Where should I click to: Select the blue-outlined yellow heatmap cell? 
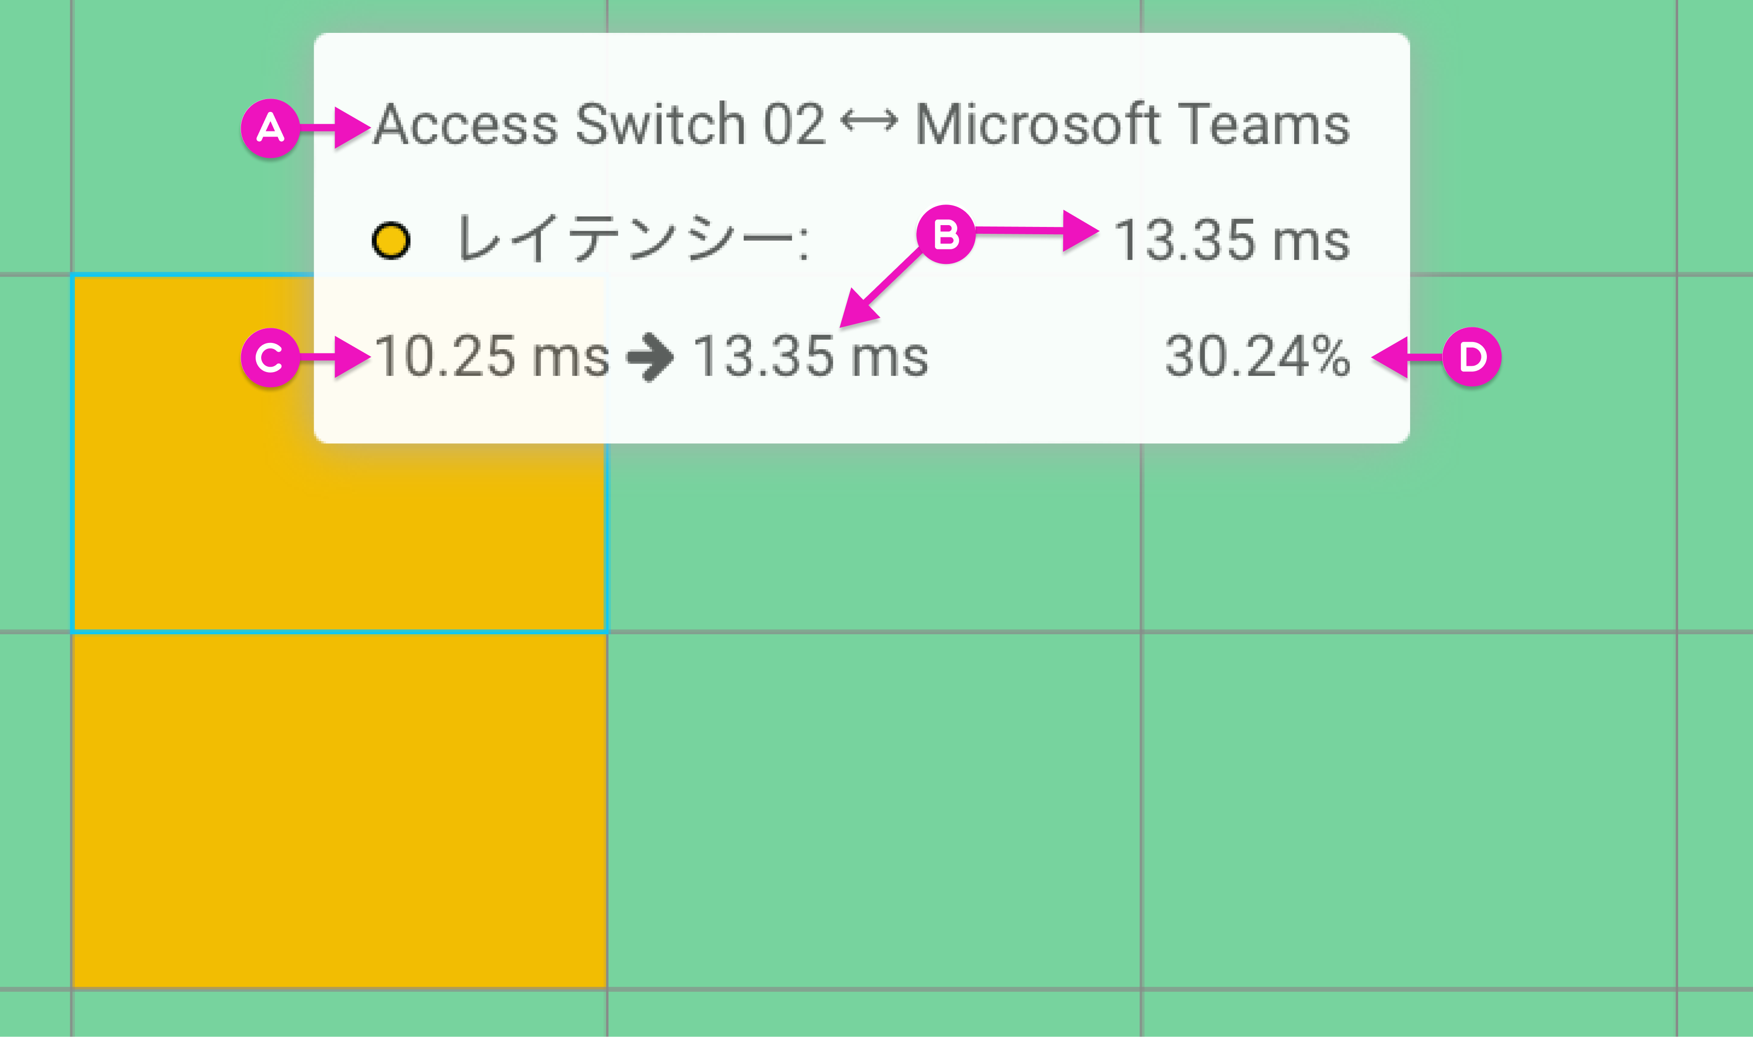pos(340,453)
